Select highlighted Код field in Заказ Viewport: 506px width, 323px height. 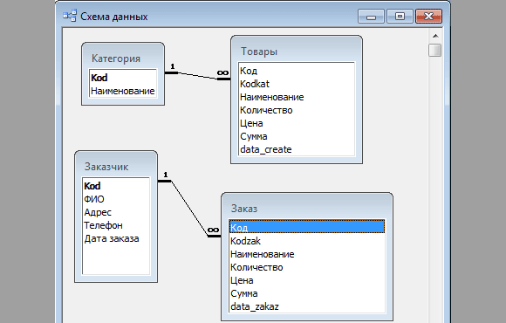point(307,227)
